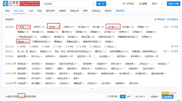Click info icon beside 登记状态
Viewport: 182px width, 101px height.
94,56
